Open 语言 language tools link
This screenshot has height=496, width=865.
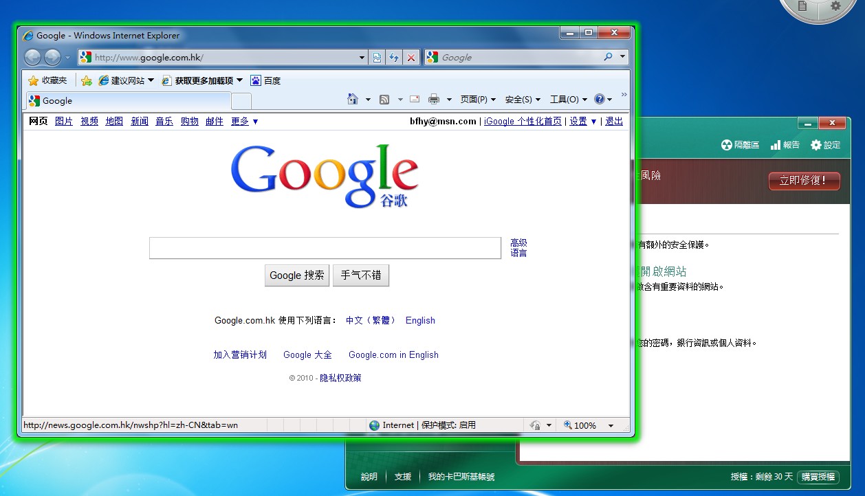(x=518, y=253)
